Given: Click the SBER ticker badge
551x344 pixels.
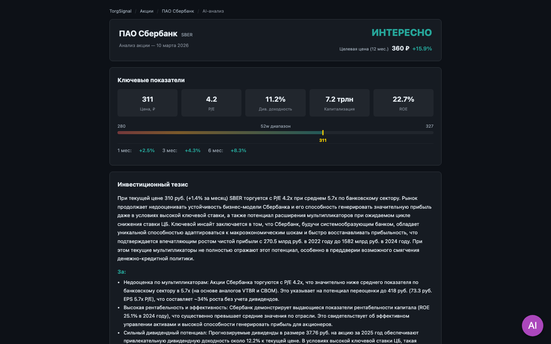Looking at the screenshot, I should click(x=187, y=35).
